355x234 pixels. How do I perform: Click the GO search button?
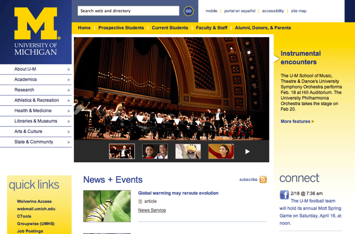(188, 11)
